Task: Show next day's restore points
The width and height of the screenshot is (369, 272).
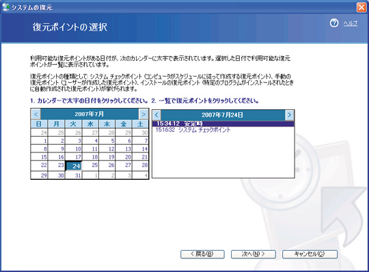Action: (290, 115)
